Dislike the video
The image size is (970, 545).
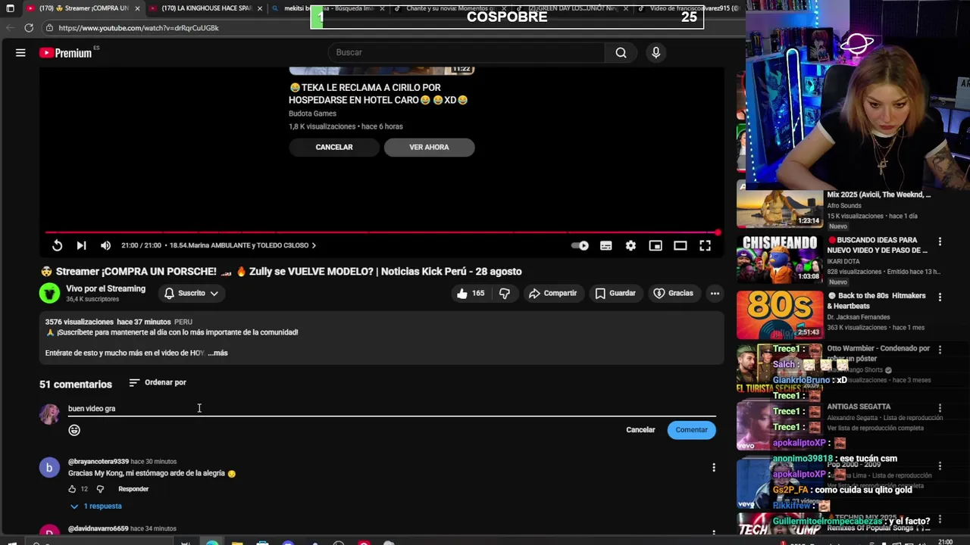[x=505, y=293]
